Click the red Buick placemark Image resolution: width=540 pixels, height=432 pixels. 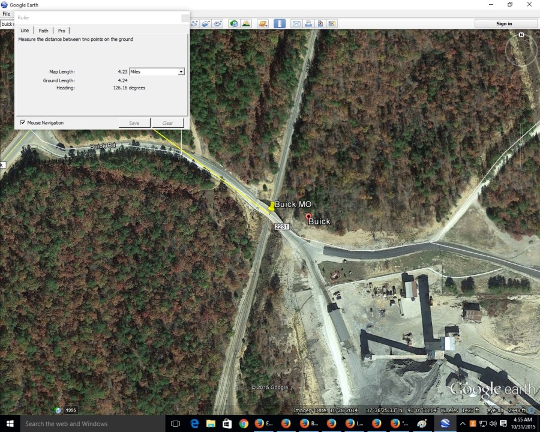click(x=308, y=216)
